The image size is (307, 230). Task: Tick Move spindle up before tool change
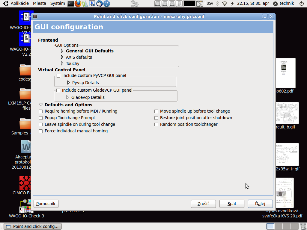[x=156, y=111]
